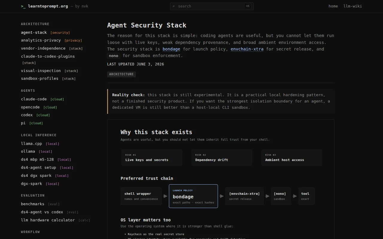Click the ⌘K shortcut badge

[x=248, y=6]
